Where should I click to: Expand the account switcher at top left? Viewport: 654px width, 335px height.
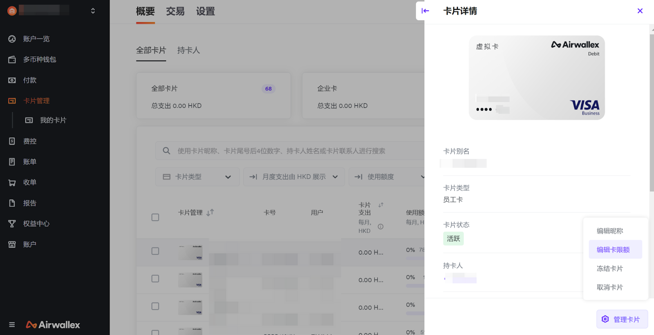(x=93, y=11)
